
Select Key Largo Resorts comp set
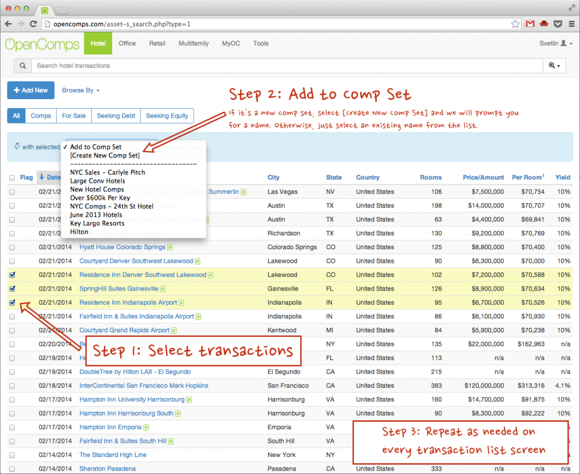coord(97,223)
